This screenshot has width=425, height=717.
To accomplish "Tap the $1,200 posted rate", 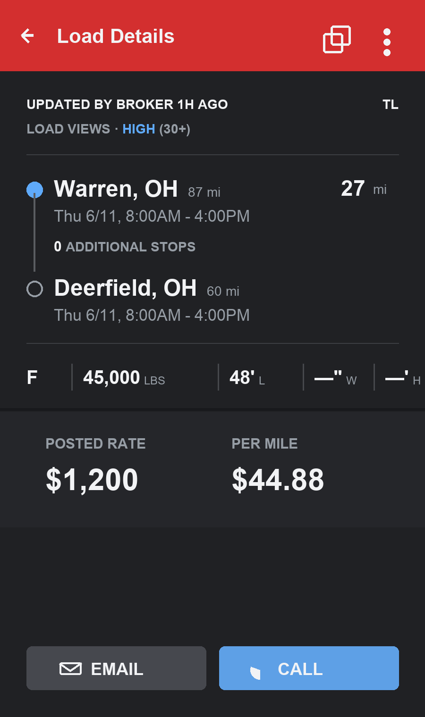I will (x=92, y=479).
